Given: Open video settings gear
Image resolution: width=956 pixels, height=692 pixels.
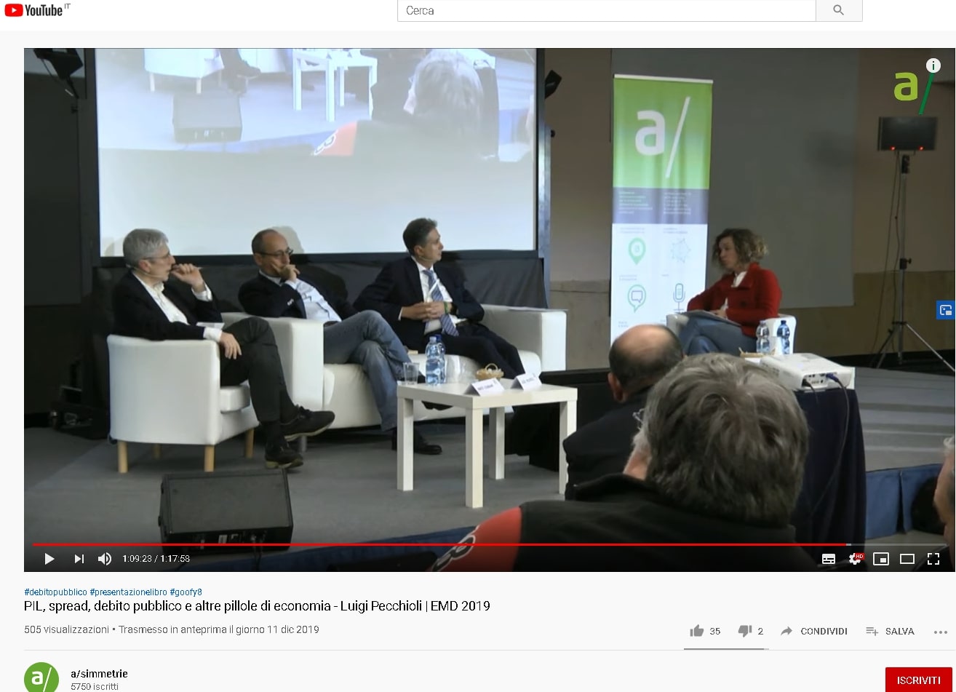Looking at the screenshot, I should 855,559.
